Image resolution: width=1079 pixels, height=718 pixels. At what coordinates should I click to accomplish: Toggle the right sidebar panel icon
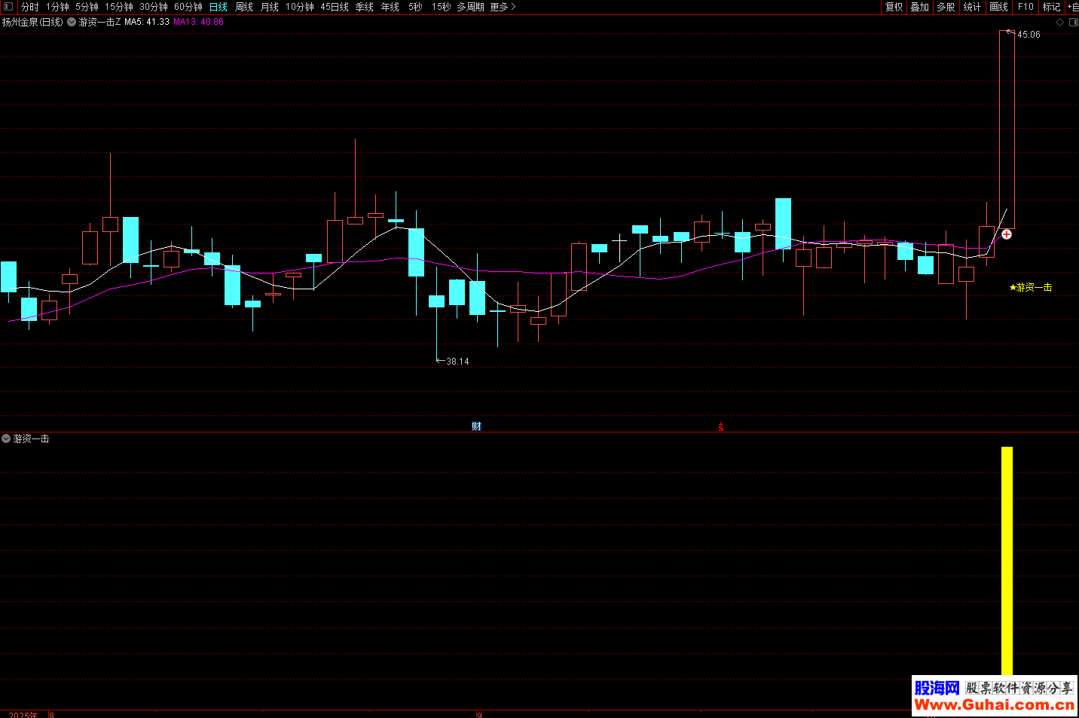[x=1073, y=23]
